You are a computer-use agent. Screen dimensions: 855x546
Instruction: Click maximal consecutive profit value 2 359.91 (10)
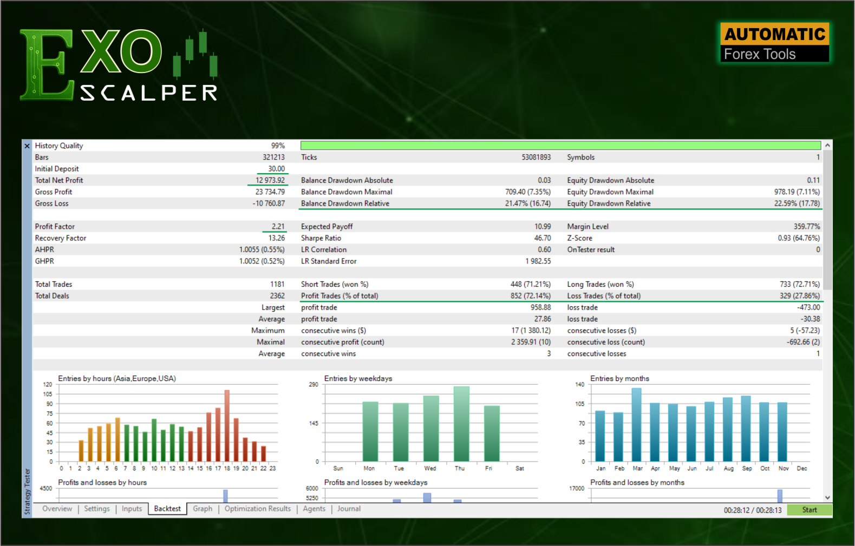click(531, 342)
